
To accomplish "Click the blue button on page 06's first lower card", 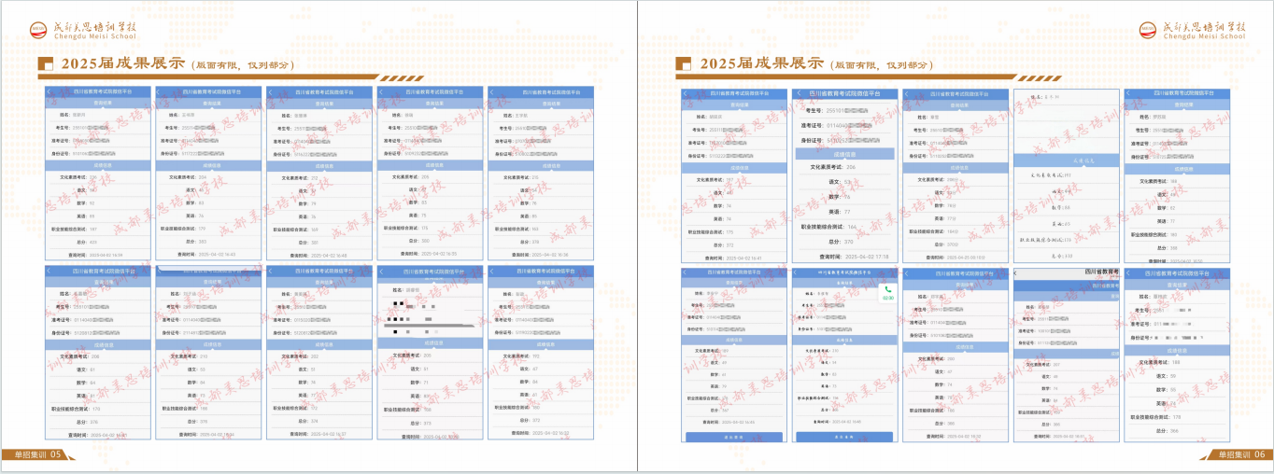I will (733, 437).
